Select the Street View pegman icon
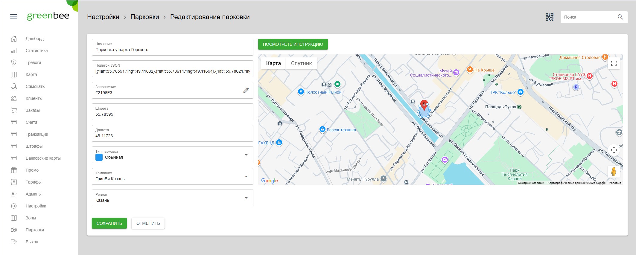Screen dimensions: 636x255 pyautogui.click(x=614, y=172)
